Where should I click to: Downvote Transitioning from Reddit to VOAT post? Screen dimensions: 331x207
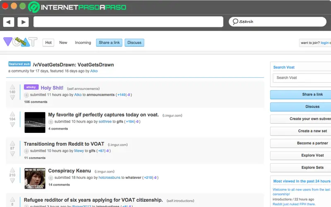(x=12, y=154)
